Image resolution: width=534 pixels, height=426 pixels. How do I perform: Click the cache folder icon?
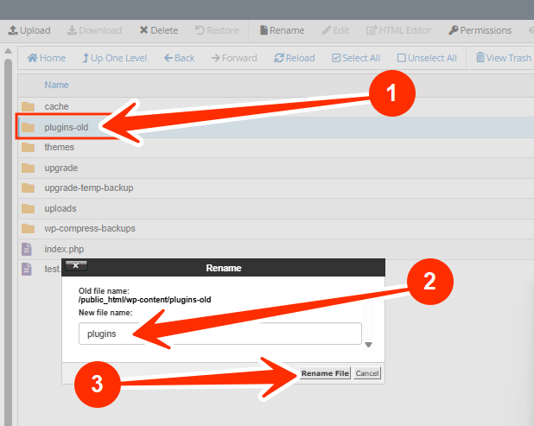click(x=28, y=106)
